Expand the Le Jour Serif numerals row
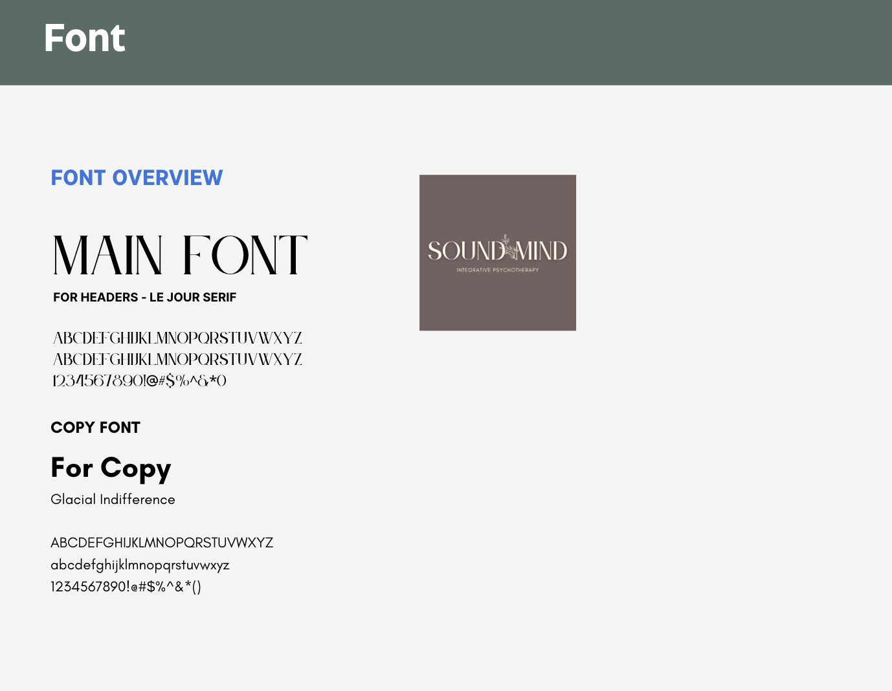This screenshot has height=691, width=892. (x=139, y=380)
